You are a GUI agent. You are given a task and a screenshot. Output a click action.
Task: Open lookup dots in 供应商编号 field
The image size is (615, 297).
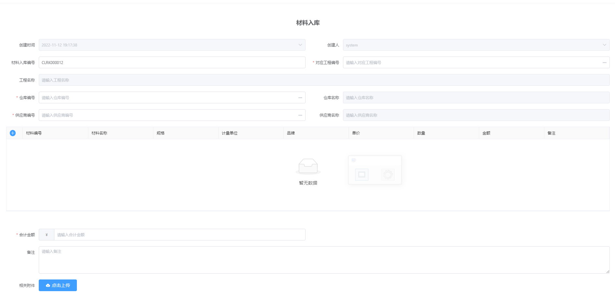coord(300,115)
